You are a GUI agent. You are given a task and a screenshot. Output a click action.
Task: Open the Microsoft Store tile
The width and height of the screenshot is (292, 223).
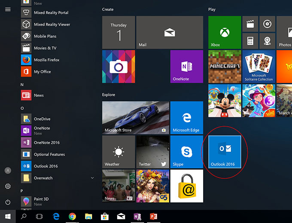[x=136, y=118]
